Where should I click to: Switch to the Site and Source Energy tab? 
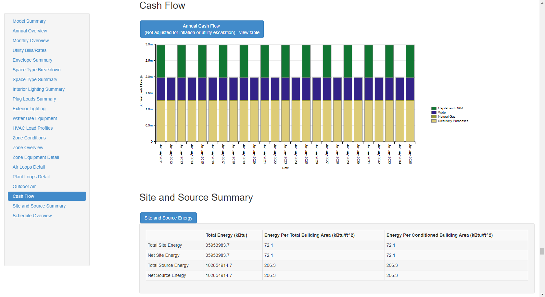click(168, 218)
